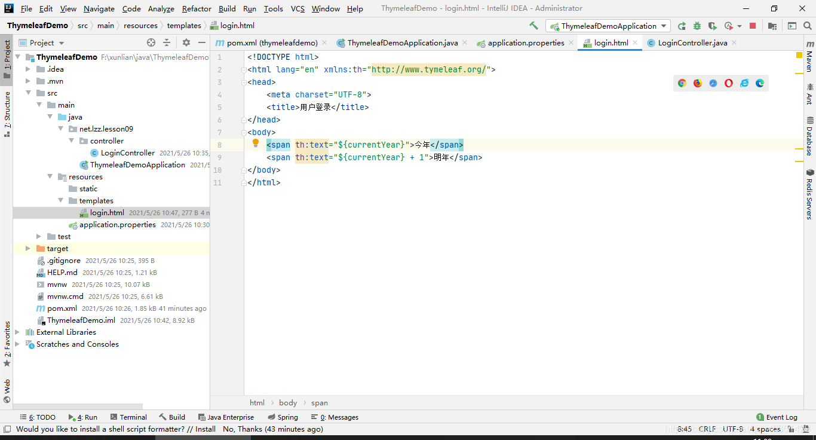Expand the target folder
This screenshot has height=440, width=816.
(x=28, y=249)
